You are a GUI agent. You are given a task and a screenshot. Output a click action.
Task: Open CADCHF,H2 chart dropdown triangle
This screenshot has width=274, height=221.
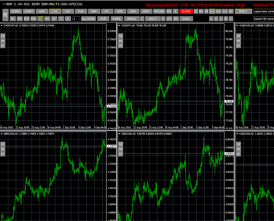pos(2,25)
